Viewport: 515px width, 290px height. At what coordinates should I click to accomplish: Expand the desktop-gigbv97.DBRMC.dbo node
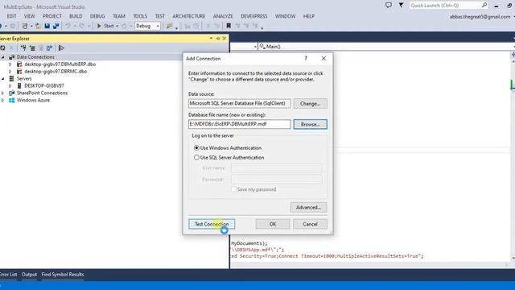(10, 72)
